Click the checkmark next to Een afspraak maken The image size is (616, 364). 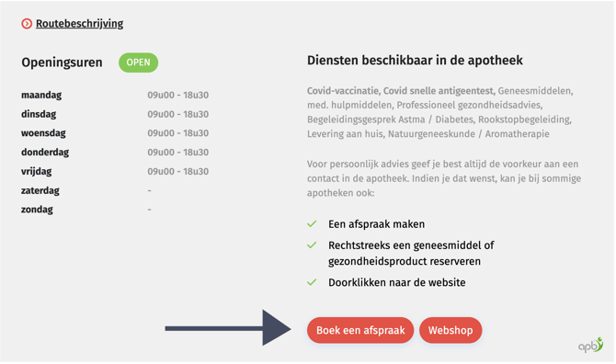coord(312,224)
